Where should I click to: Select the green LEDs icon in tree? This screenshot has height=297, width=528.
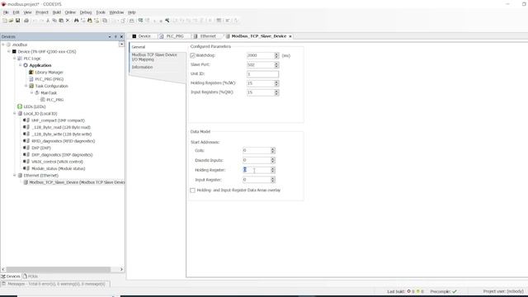tap(20, 106)
